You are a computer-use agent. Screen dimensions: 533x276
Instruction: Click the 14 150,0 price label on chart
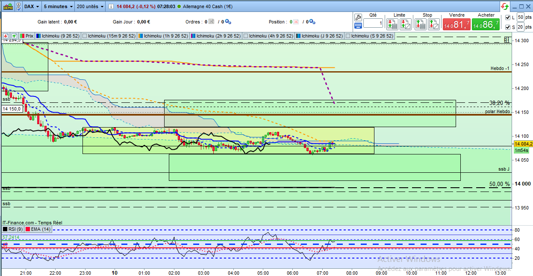(x=12, y=109)
